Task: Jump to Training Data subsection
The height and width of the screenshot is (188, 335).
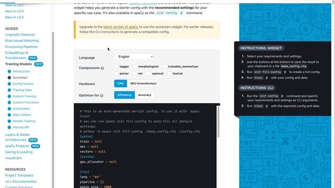Action: (x=22, y=90)
